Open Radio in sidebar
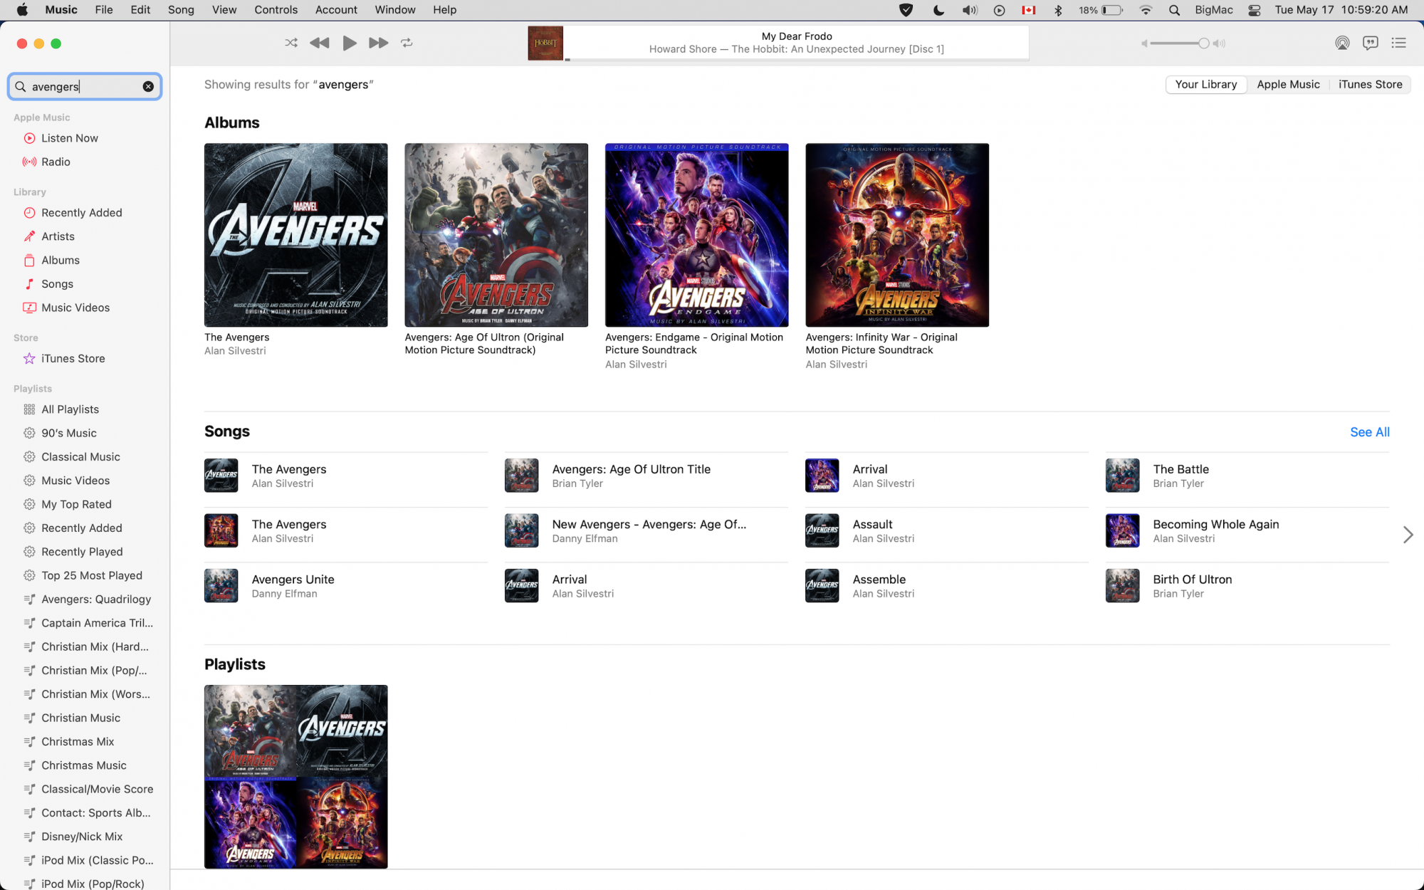Screen dimensions: 1424x890 56,162
